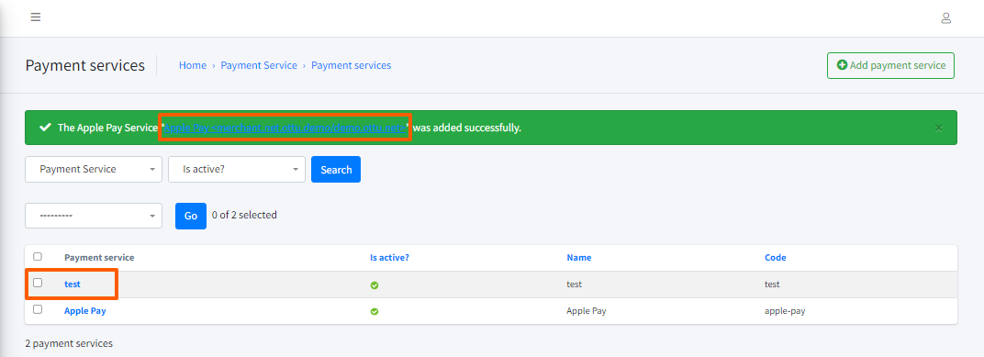Run selected action with Go button
Image resolution: width=984 pixels, height=357 pixels.
pos(191,216)
